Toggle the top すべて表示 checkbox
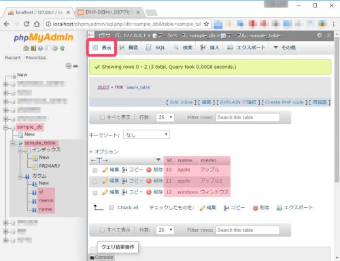Screen dimensions: 340x261 102,117
